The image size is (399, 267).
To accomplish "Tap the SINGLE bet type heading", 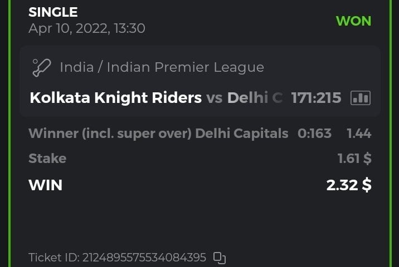I will pyautogui.click(x=53, y=12).
